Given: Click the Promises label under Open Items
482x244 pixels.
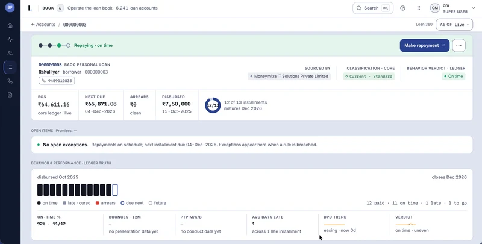Looking at the screenshot, I should point(66,131).
